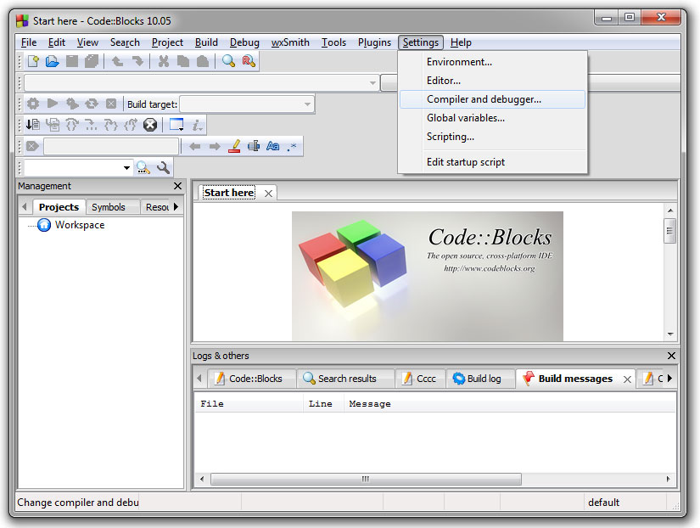The image size is (700, 528).
Task: Toggle Match case option
Action: (272, 146)
